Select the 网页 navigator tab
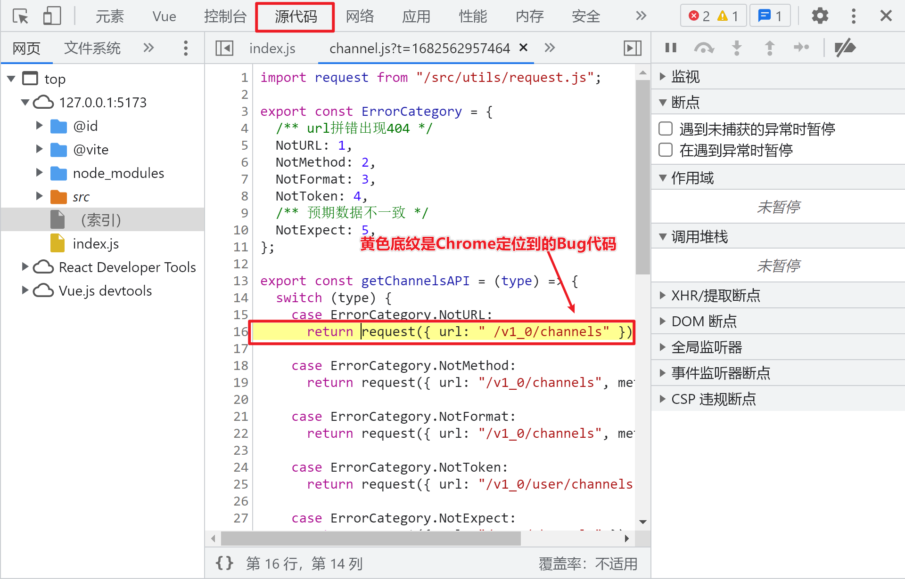The width and height of the screenshot is (905, 579). (x=26, y=48)
